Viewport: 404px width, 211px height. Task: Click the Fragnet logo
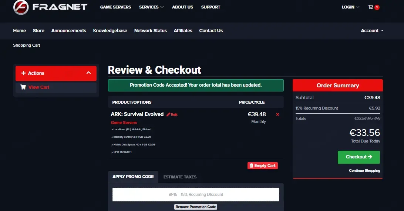pyautogui.click(x=50, y=7)
